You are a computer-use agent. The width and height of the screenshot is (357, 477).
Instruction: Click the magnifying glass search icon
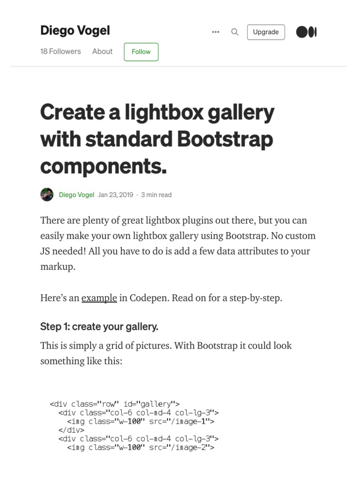pos(235,32)
